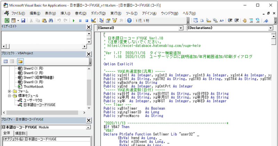
Task: Select the 日本語ローコードYUGE module in tree
Action: point(40,105)
